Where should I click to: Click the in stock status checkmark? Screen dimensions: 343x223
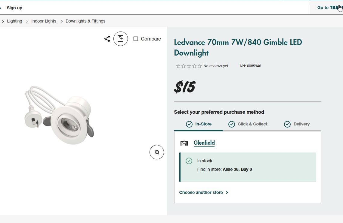(189, 161)
